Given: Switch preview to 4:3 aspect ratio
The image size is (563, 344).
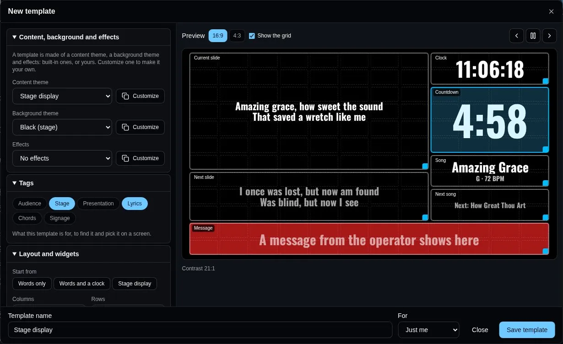Looking at the screenshot, I should click(237, 36).
